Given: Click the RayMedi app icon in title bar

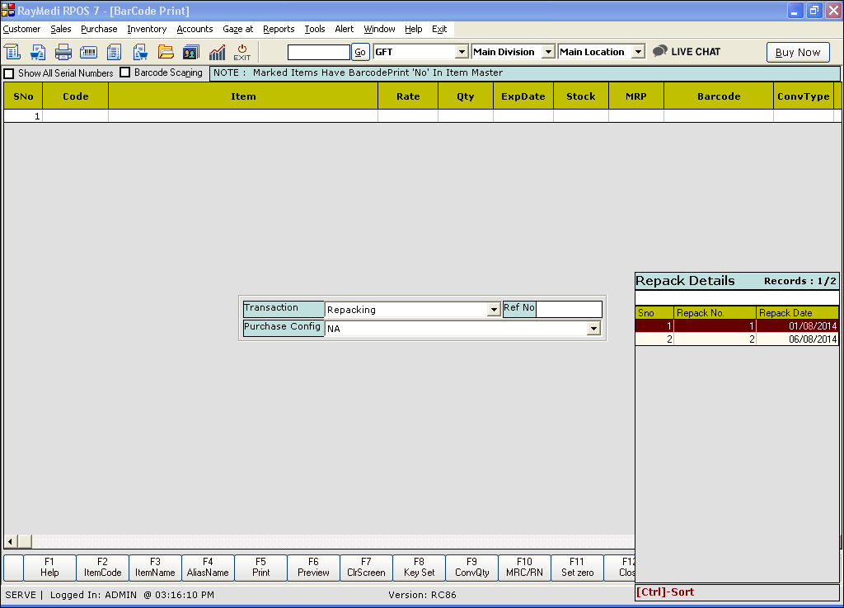Looking at the screenshot, I should tap(8, 10).
